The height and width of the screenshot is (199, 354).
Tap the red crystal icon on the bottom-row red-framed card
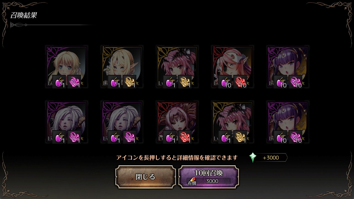click(185, 137)
